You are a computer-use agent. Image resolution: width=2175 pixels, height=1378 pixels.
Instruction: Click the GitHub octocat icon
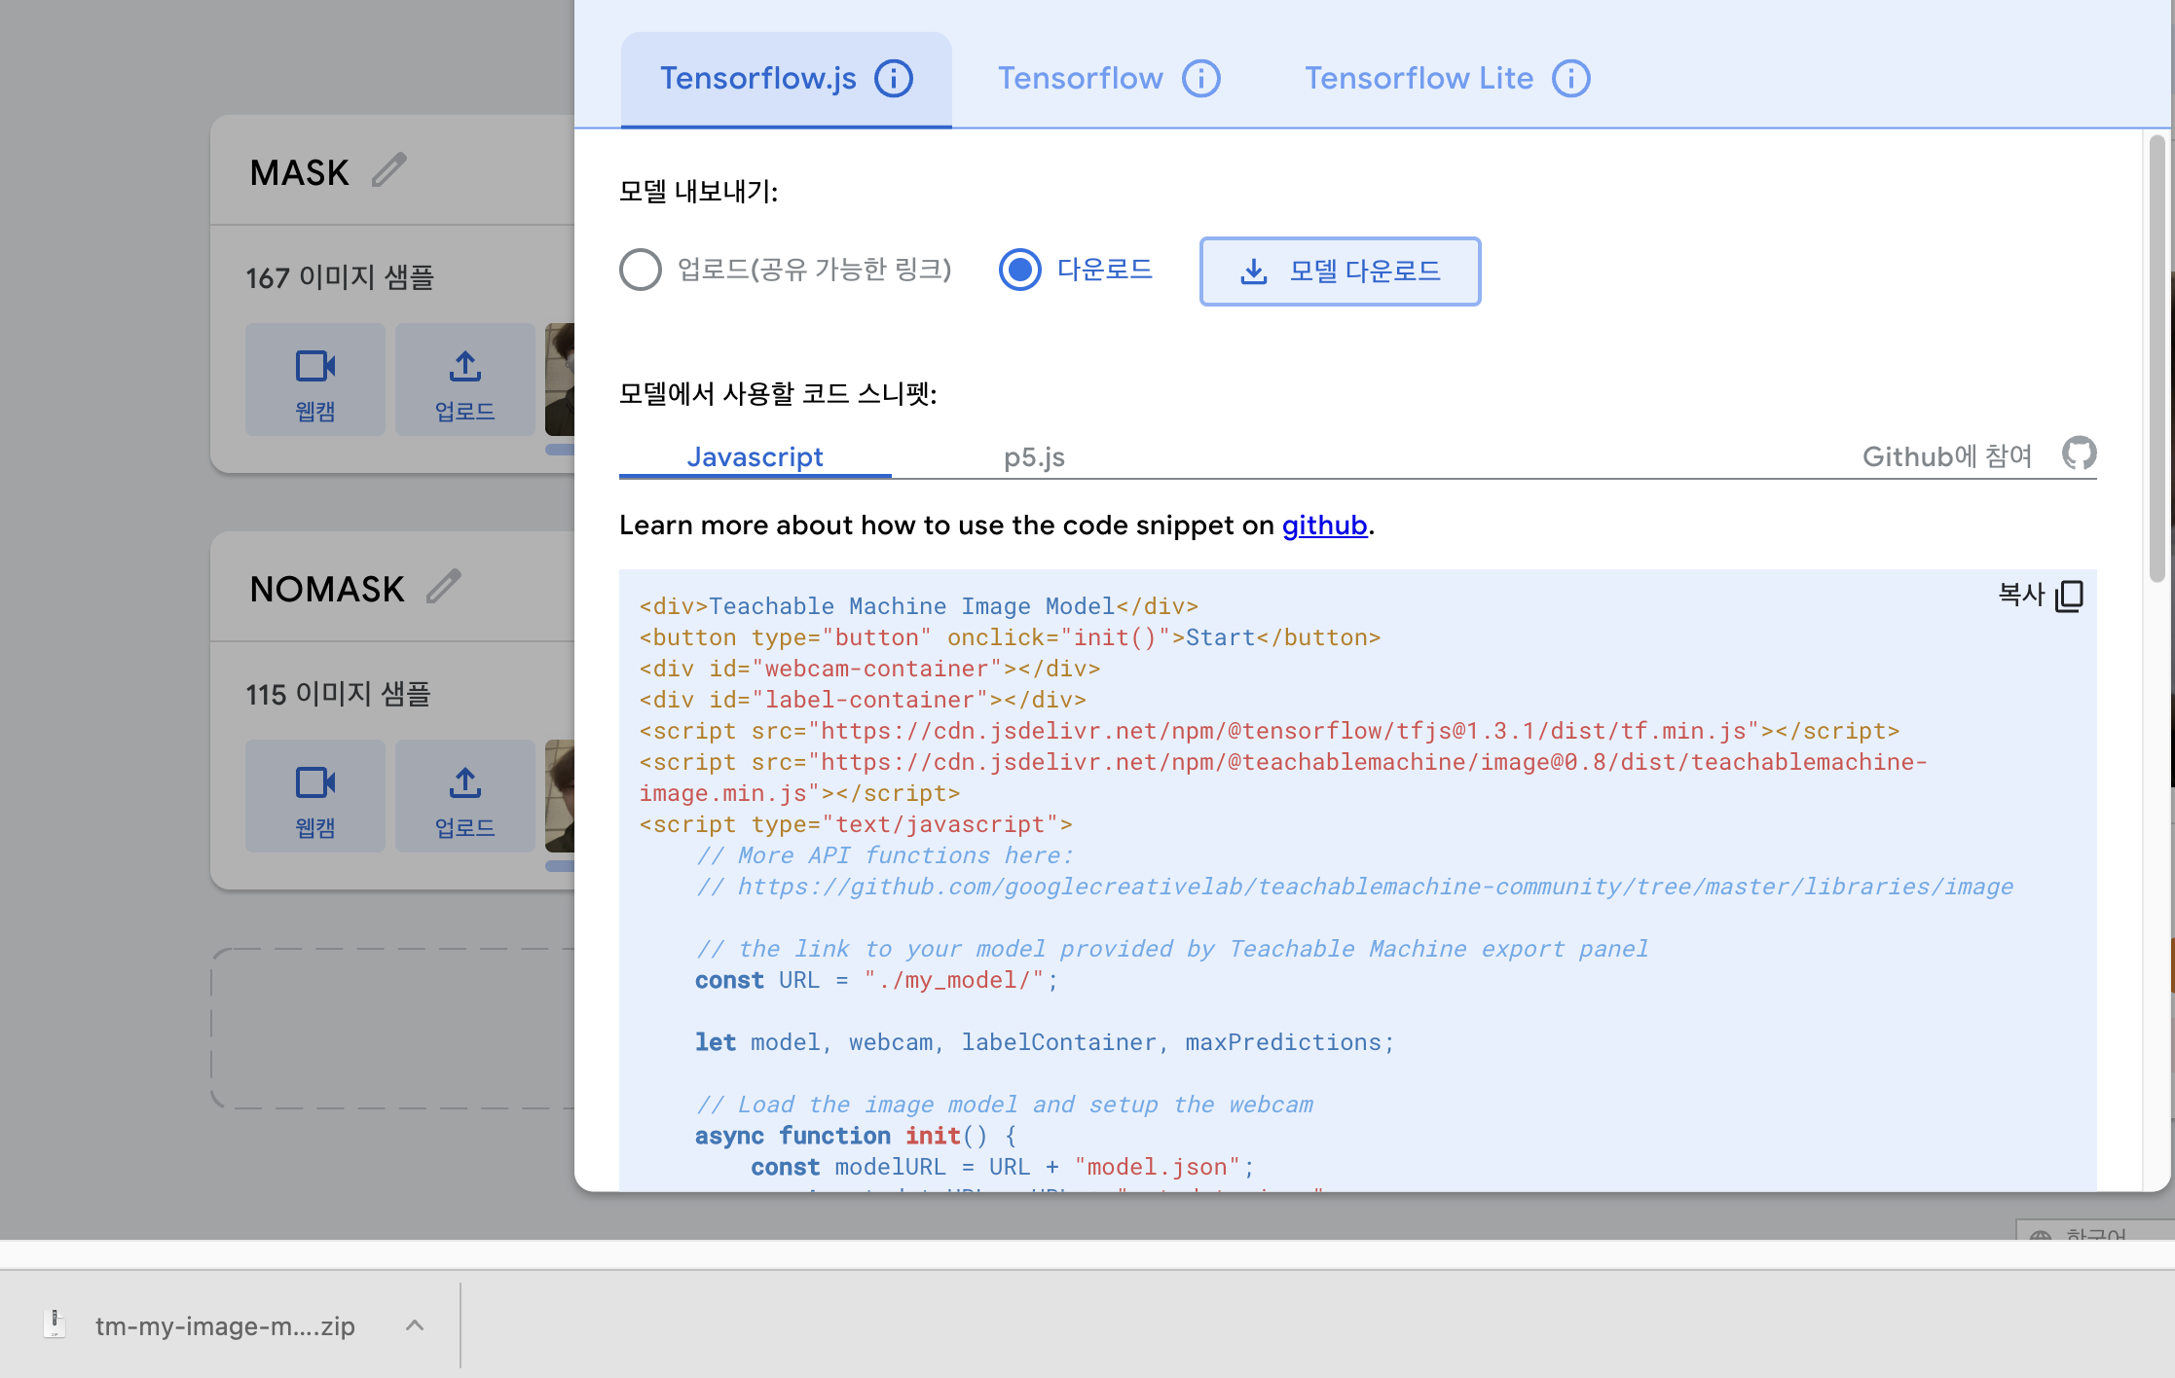2080,453
